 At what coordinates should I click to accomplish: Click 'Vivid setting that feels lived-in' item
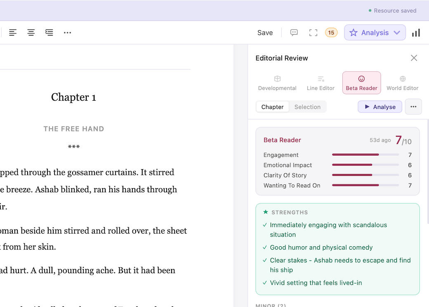(x=316, y=283)
